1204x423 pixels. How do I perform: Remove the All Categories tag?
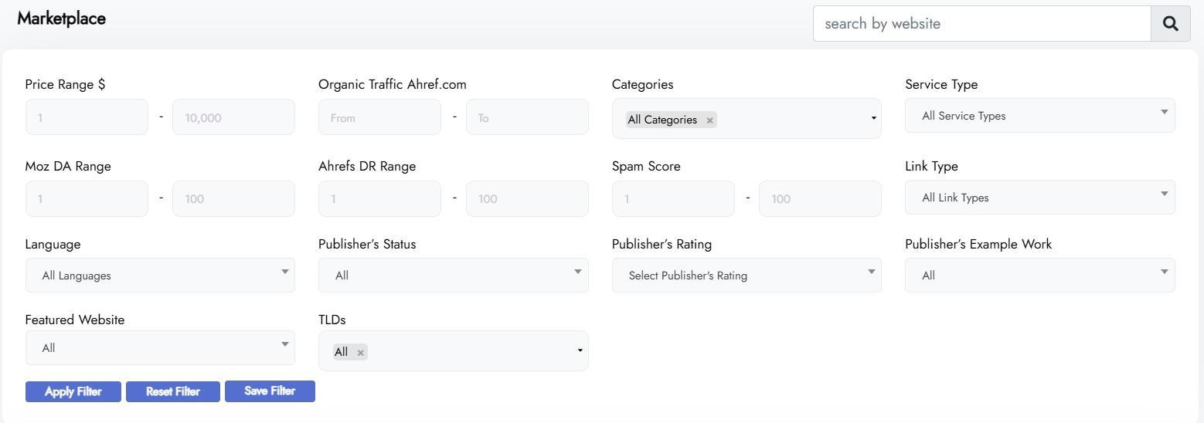pos(709,120)
